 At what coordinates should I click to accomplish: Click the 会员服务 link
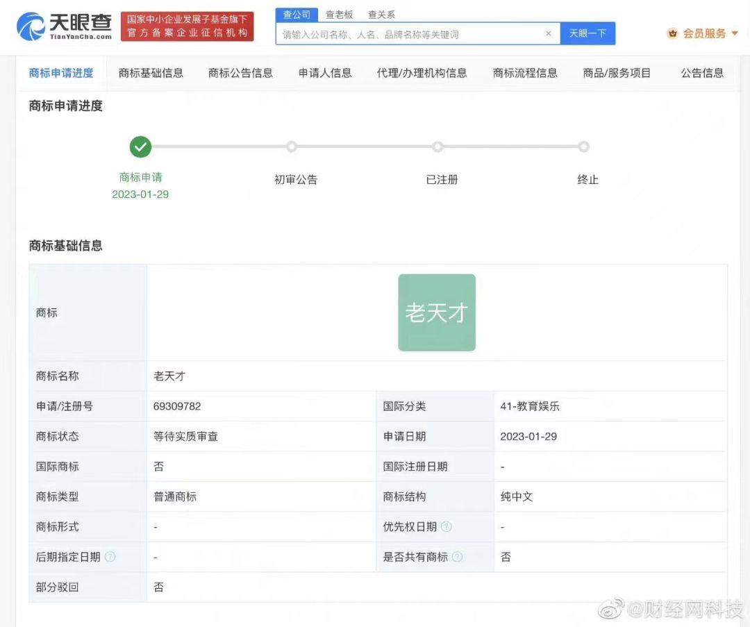[704, 33]
